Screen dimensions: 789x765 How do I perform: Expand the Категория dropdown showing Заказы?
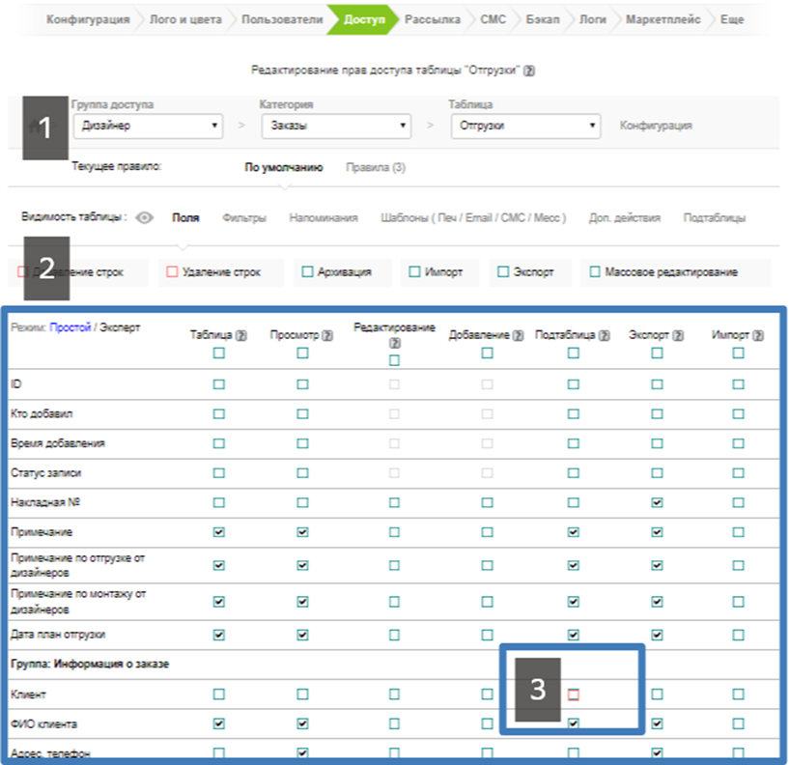tap(335, 126)
